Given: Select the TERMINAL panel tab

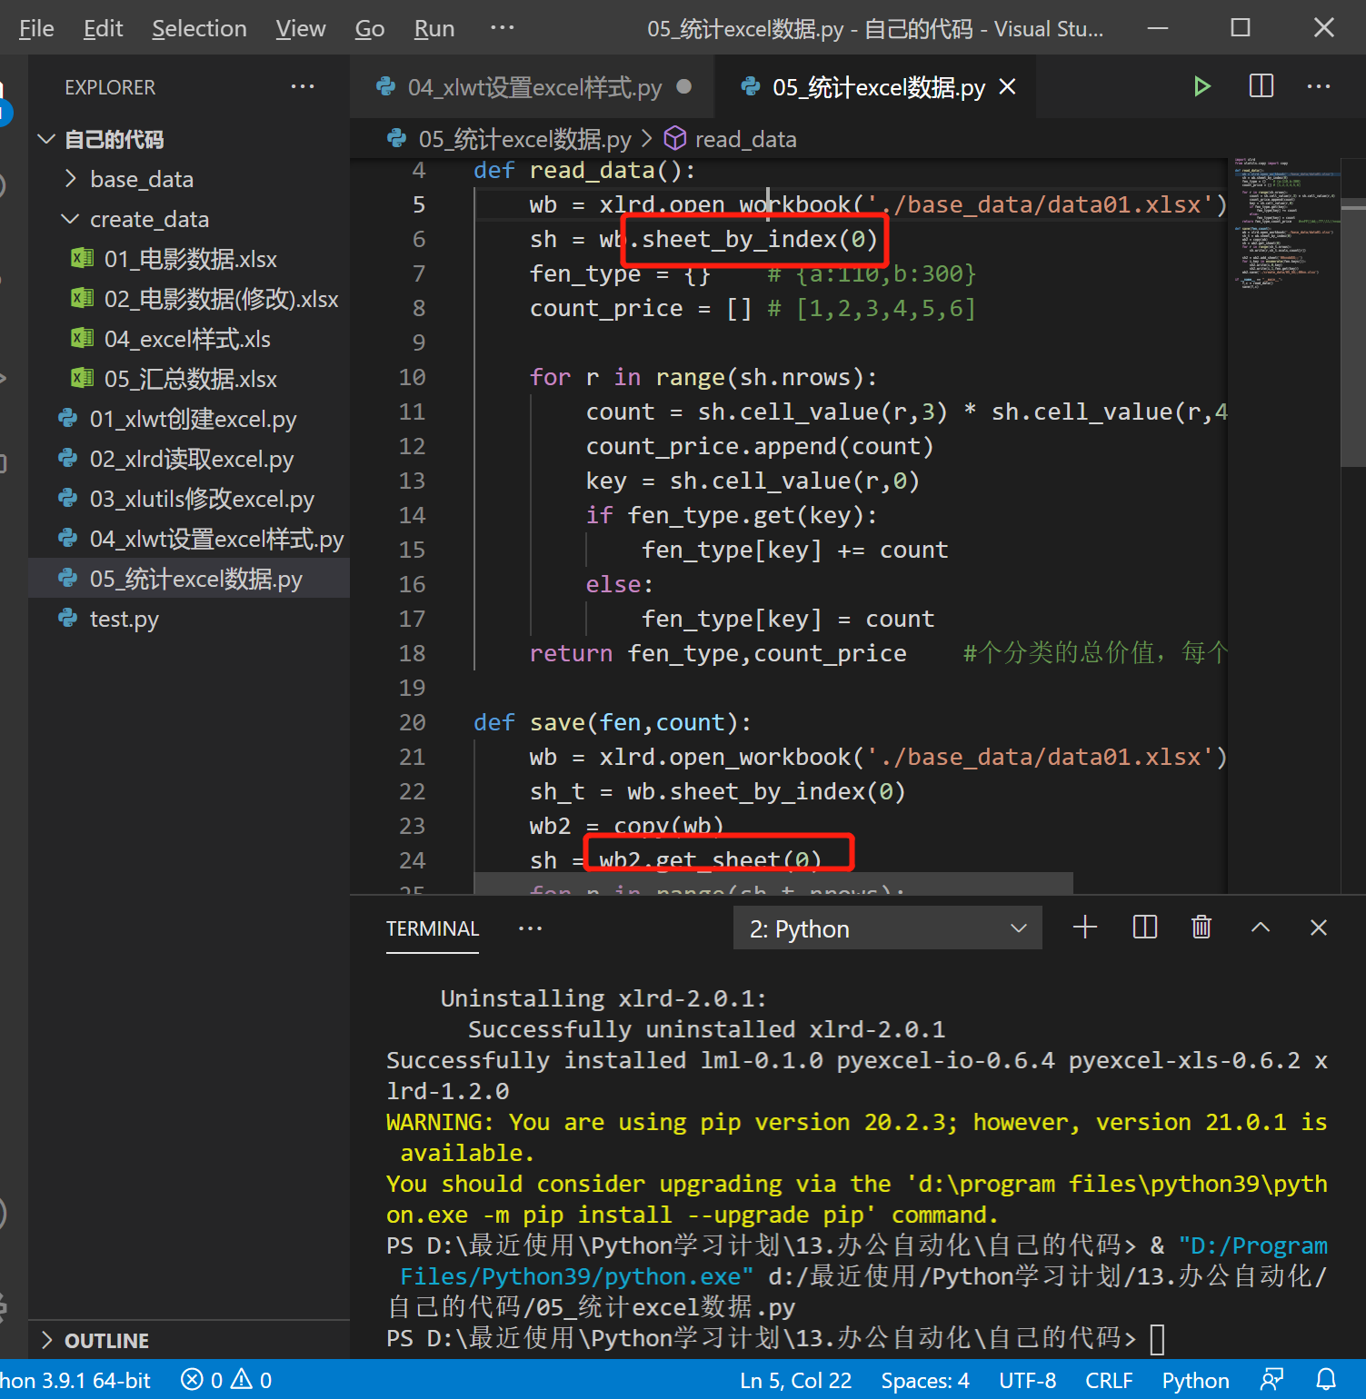Looking at the screenshot, I should click(432, 928).
